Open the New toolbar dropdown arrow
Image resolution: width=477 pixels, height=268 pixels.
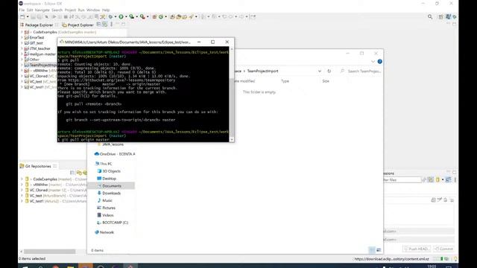28,16
